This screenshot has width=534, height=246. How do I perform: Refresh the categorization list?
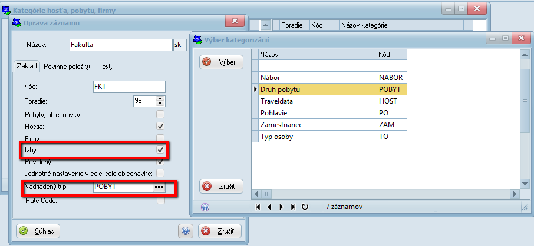[305, 207]
